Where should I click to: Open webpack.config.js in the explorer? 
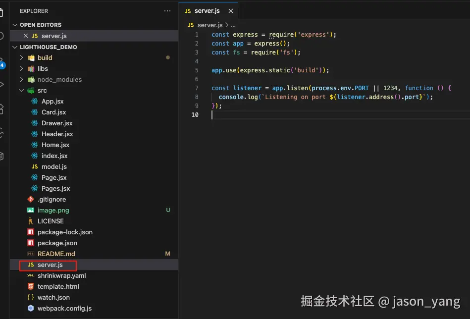(x=64, y=308)
